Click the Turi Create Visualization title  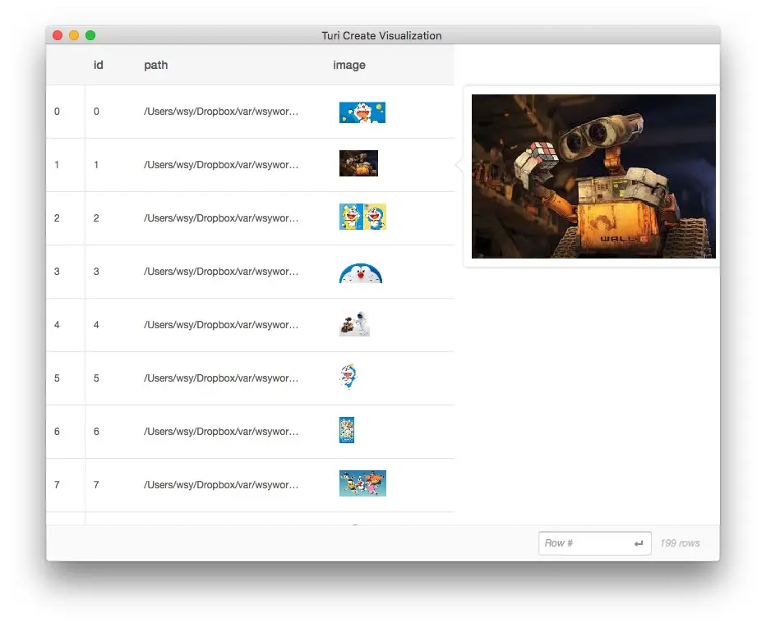pos(381,35)
